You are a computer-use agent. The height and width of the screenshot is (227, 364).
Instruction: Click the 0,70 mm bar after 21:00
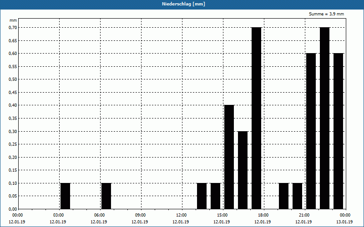(325, 118)
